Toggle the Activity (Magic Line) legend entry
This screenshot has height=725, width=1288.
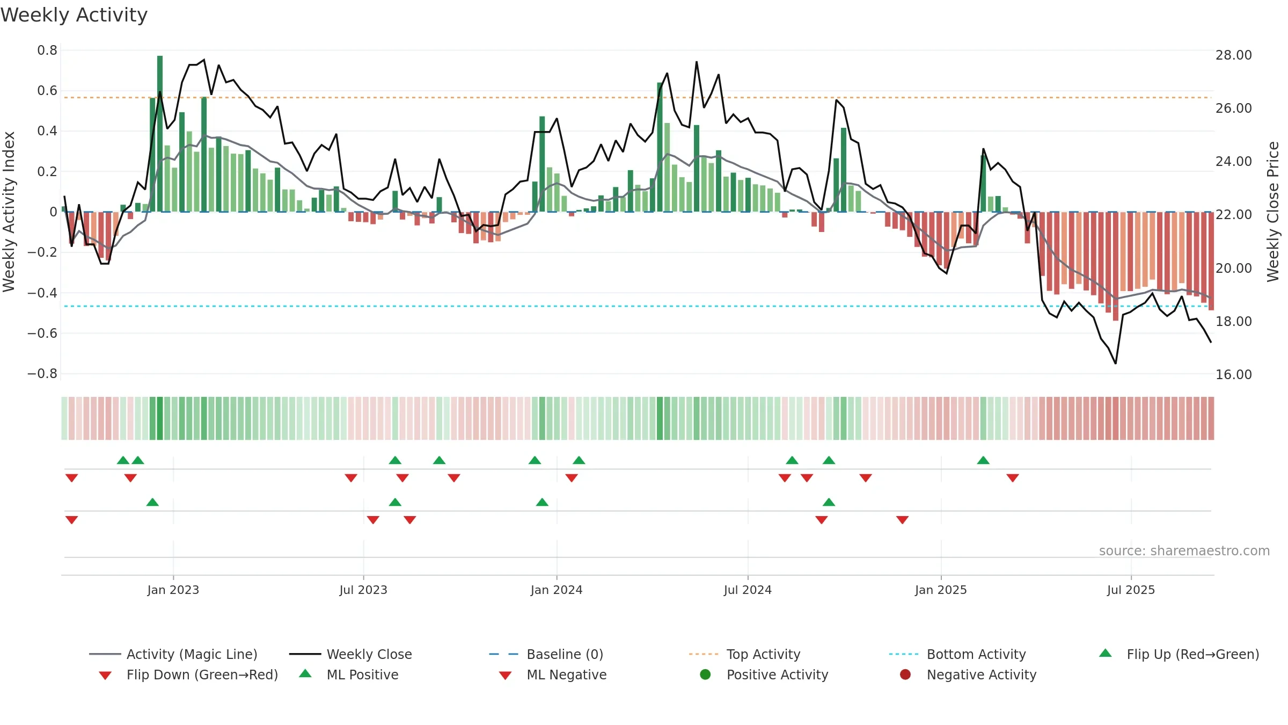click(173, 654)
